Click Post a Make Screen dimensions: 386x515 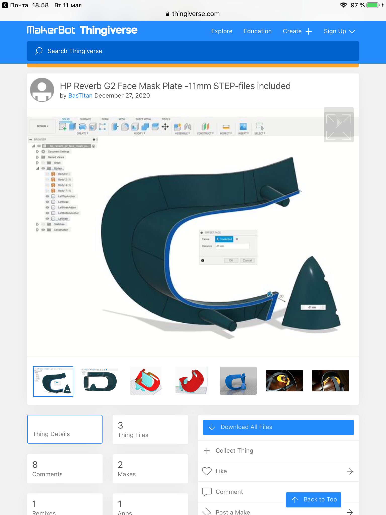233,512
